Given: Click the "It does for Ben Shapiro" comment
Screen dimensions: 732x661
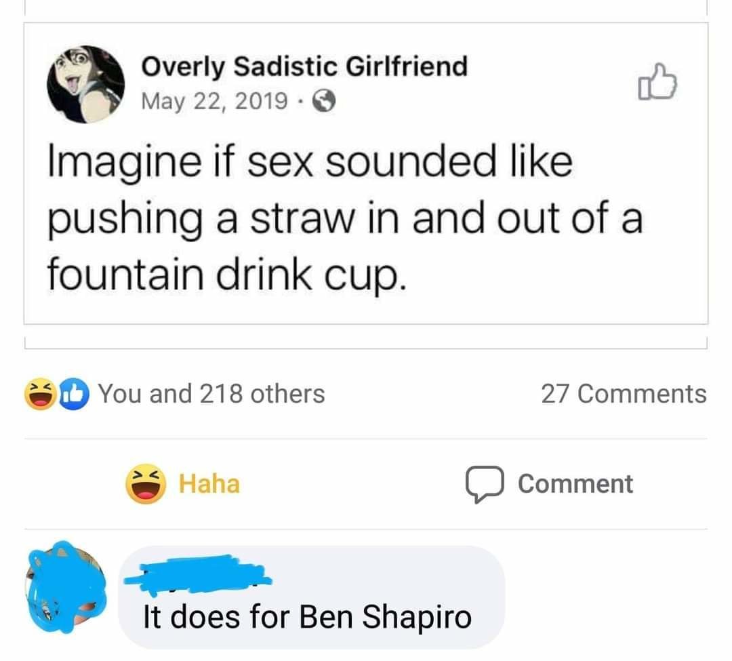Looking at the screenshot, I should tap(306, 616).
